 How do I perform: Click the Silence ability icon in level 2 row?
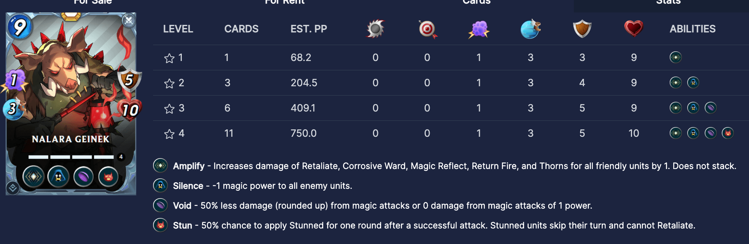pyautogui.click(x=693, y=83)
